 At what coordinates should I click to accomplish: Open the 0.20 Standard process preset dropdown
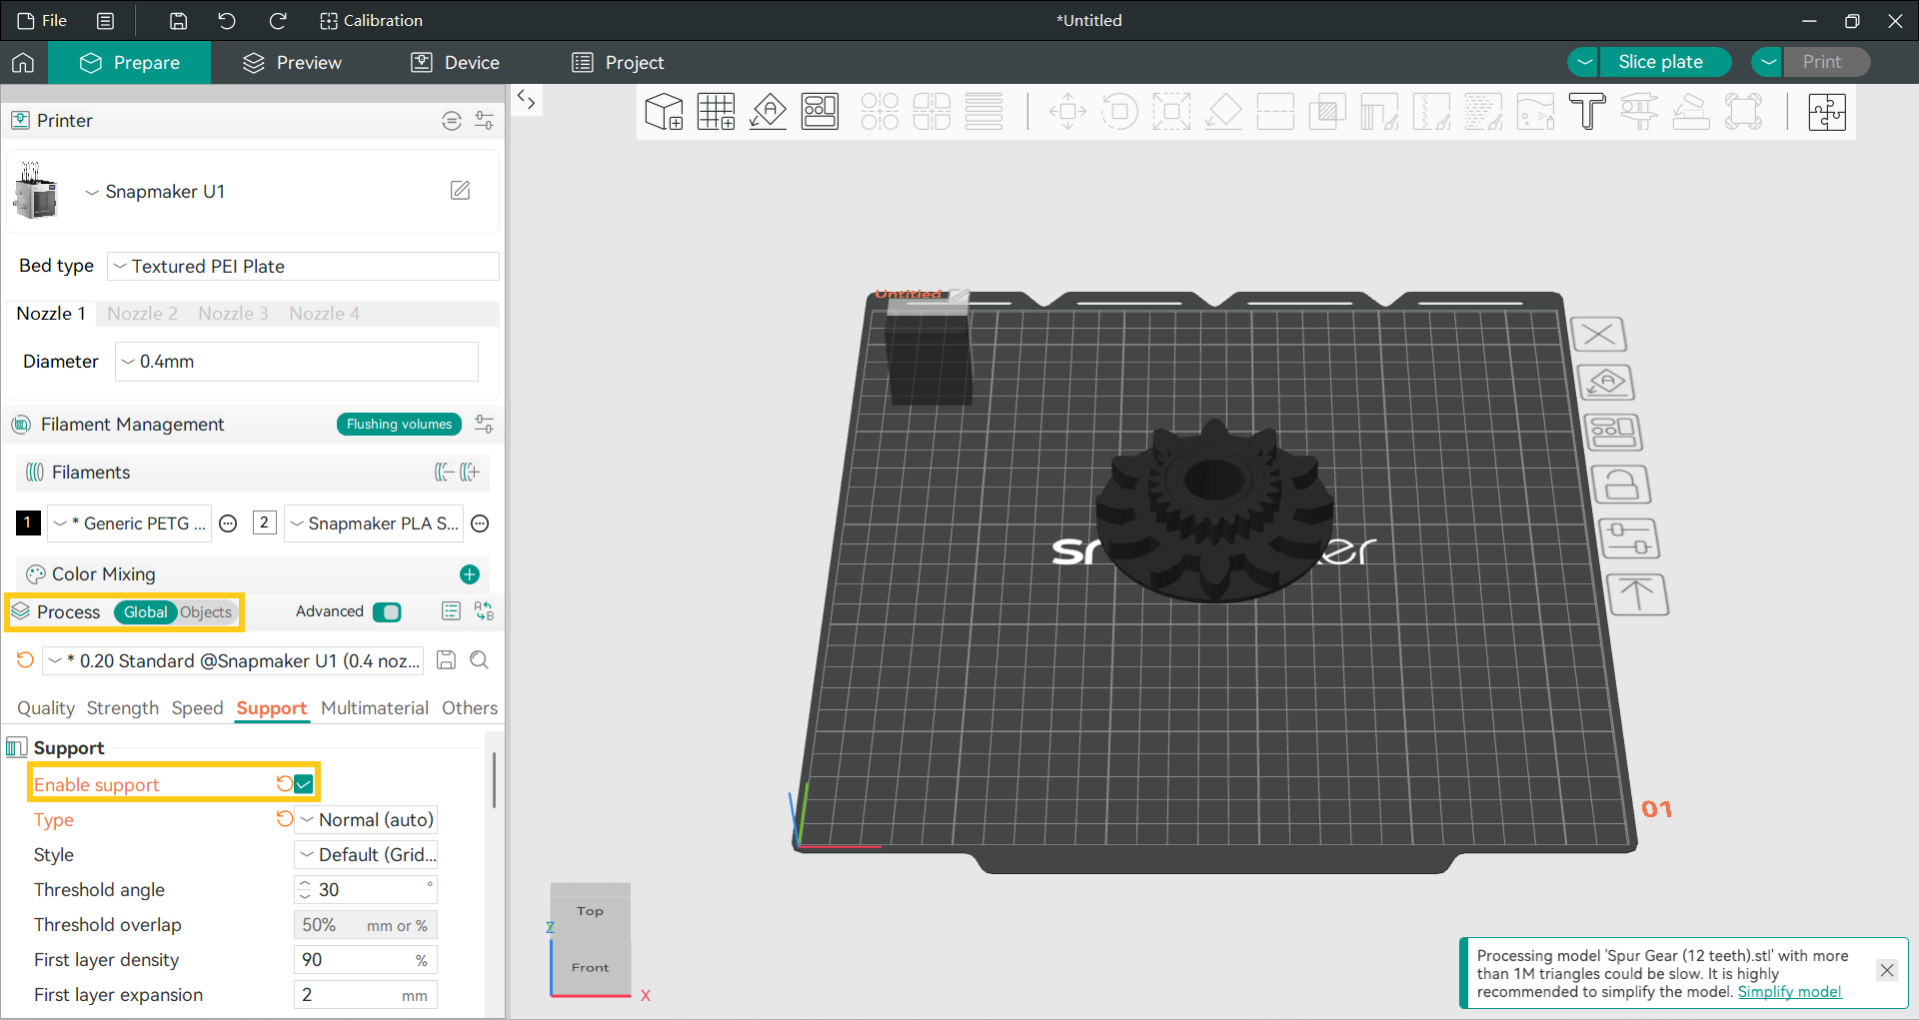tap(234, 660)
